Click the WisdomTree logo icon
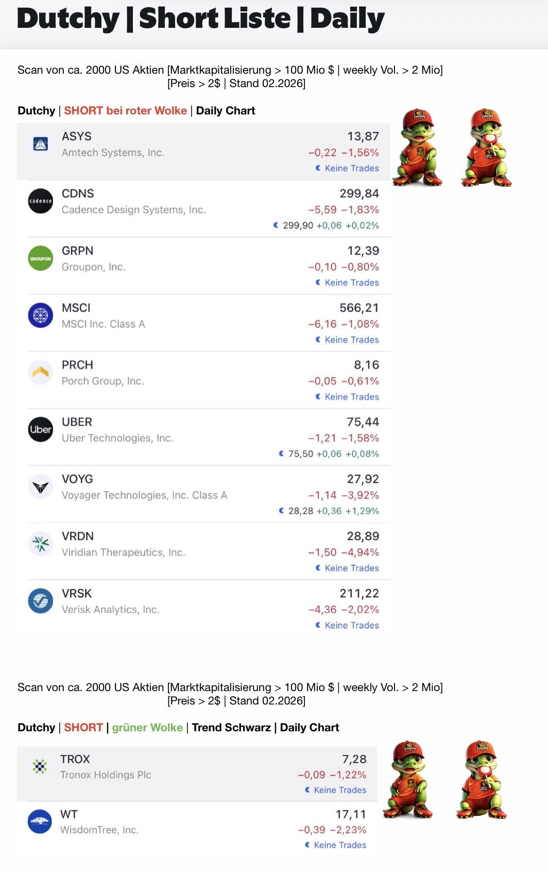The height and width of the screenshot is (873, 548). [40, 821]
